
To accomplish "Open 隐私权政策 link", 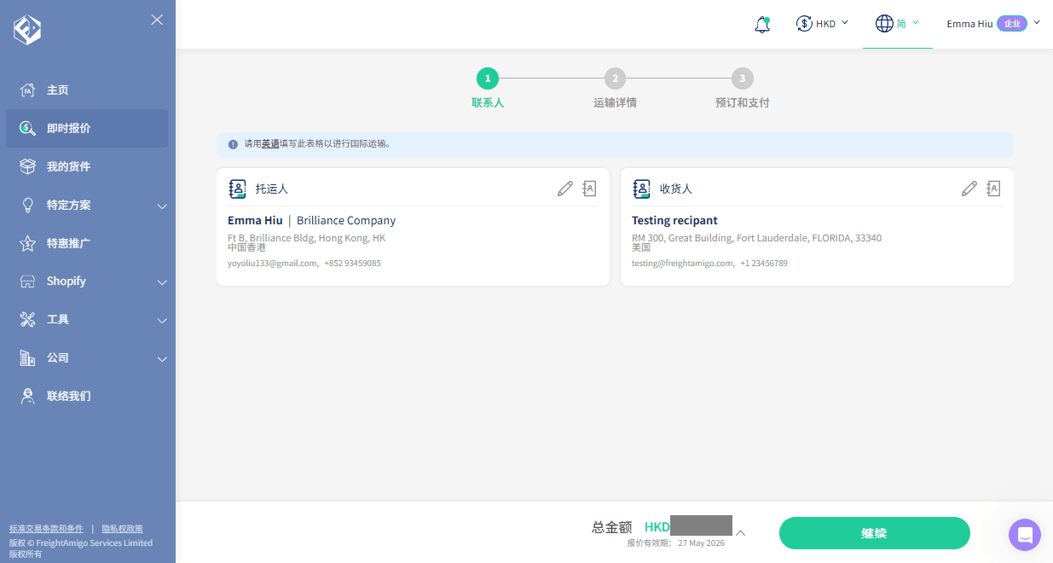I will 122,529.
